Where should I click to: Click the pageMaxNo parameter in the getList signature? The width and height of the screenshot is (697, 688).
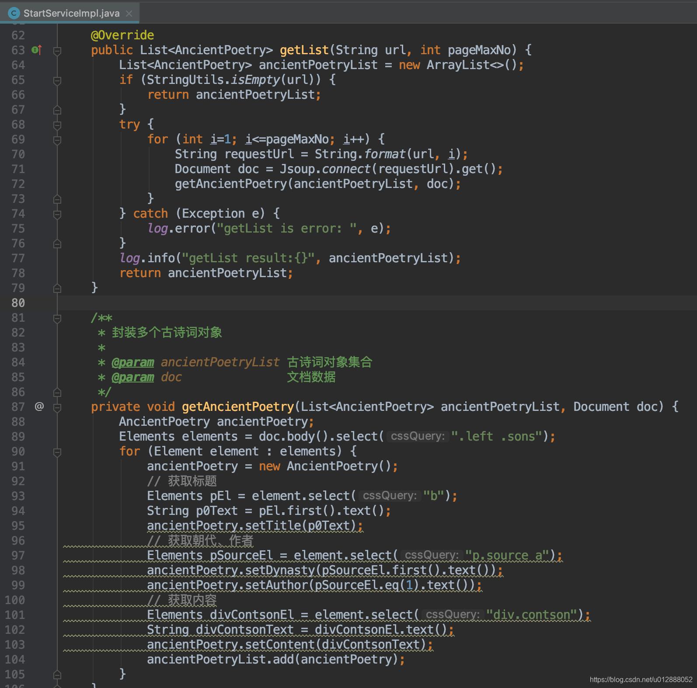(x=479, y=50)
